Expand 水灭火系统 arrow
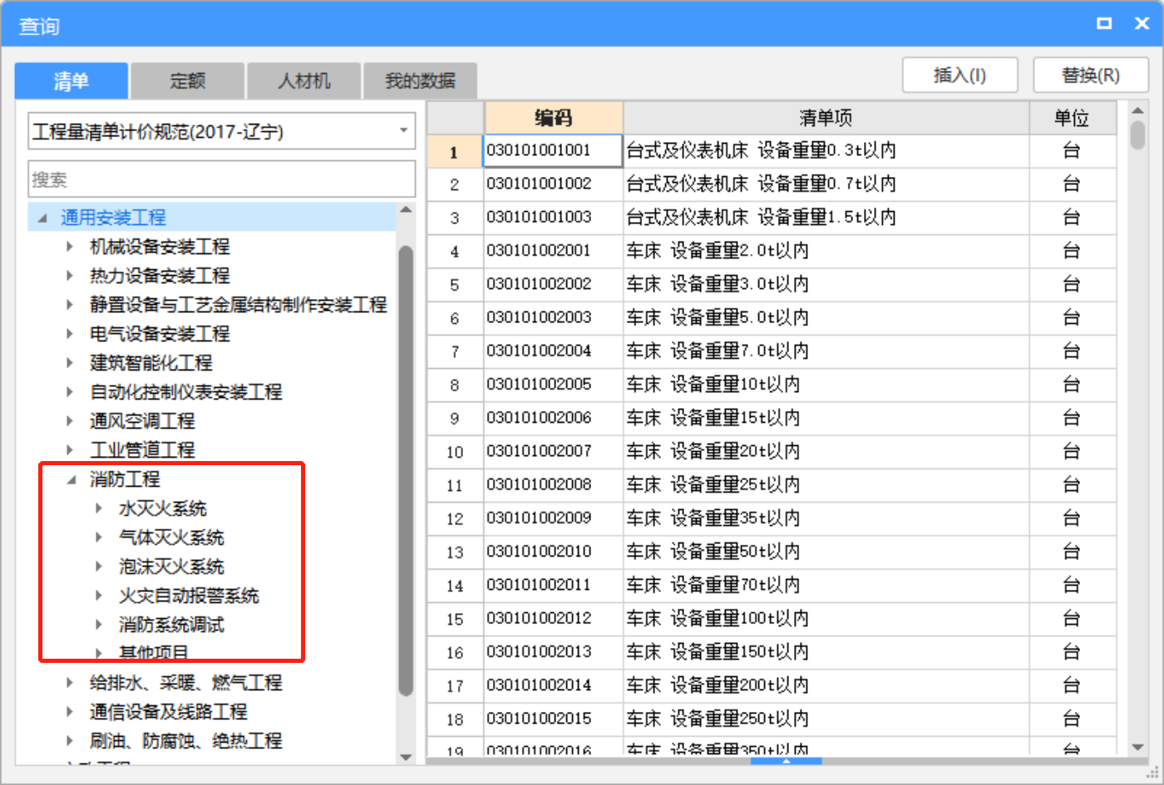The image size is (1164, 785). pos(99,508)
